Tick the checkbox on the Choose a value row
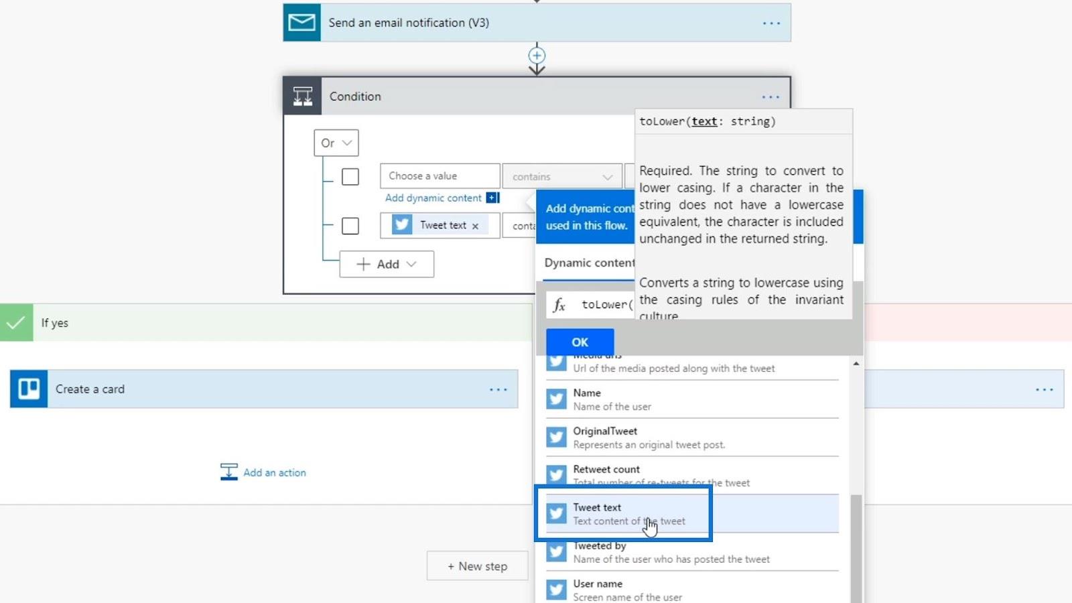 coord(350,177)
